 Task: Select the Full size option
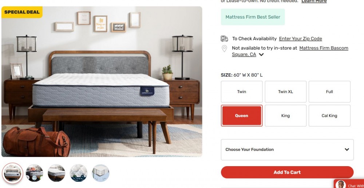[x=329, y=91]
